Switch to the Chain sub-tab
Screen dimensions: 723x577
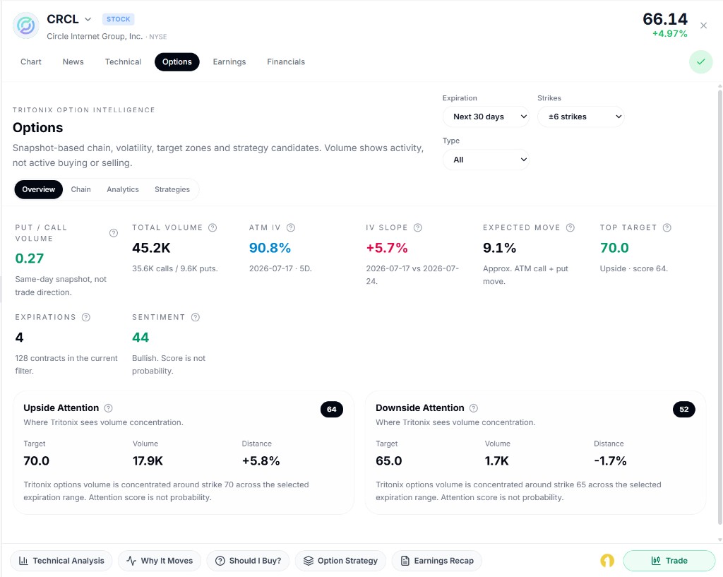click(80, 189)
